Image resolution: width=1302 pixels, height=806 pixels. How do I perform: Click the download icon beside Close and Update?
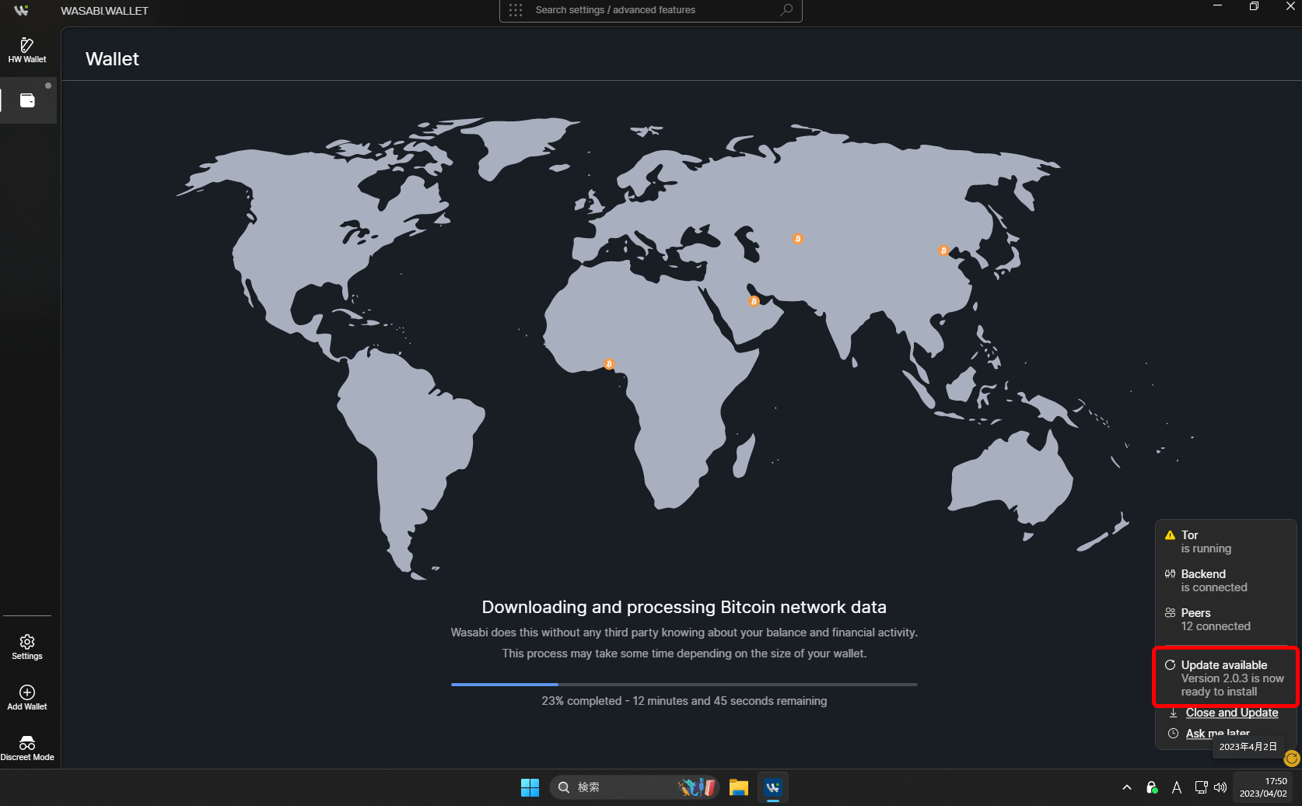[1173, 713]
